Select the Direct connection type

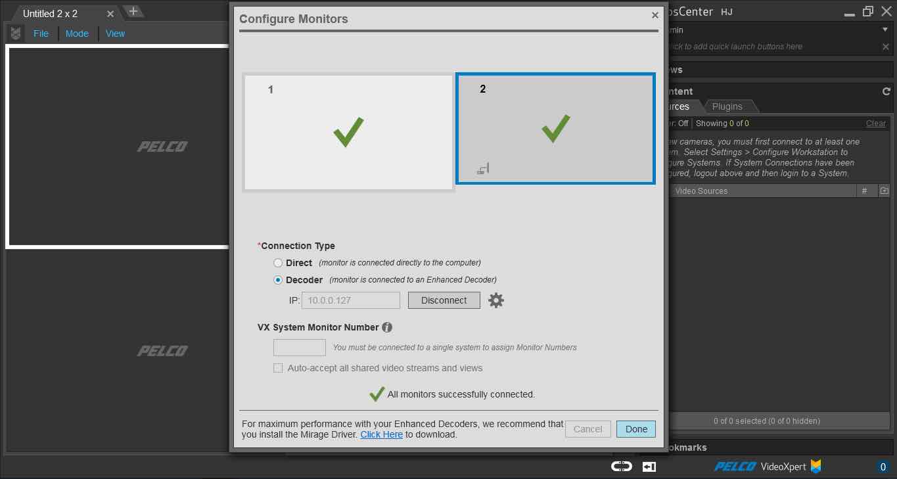[278, 262]
